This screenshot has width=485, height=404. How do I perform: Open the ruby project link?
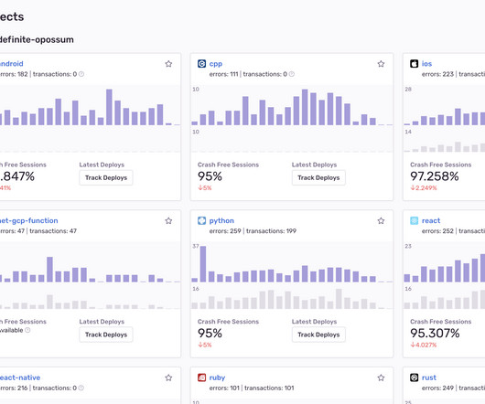coord(218,377)
